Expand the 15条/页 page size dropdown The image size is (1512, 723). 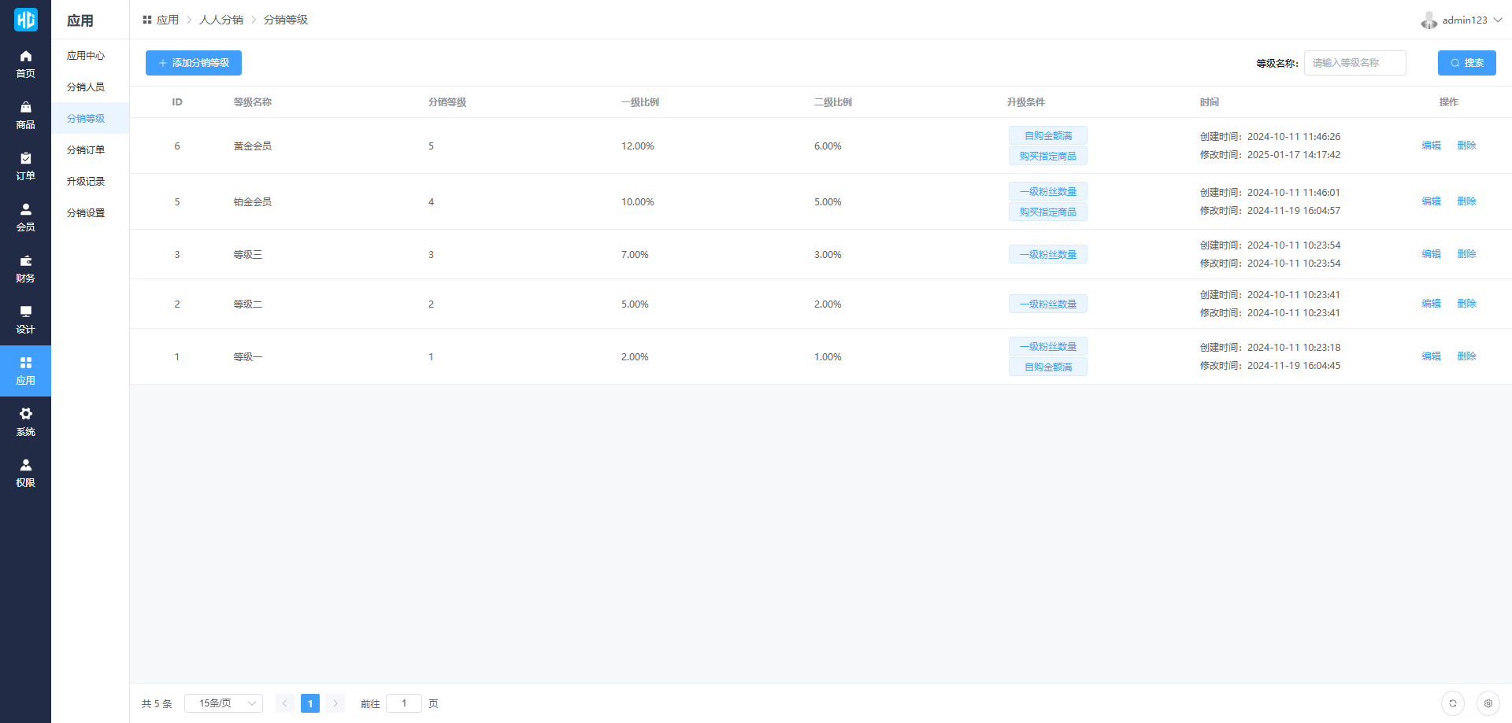tap(224, 703)
